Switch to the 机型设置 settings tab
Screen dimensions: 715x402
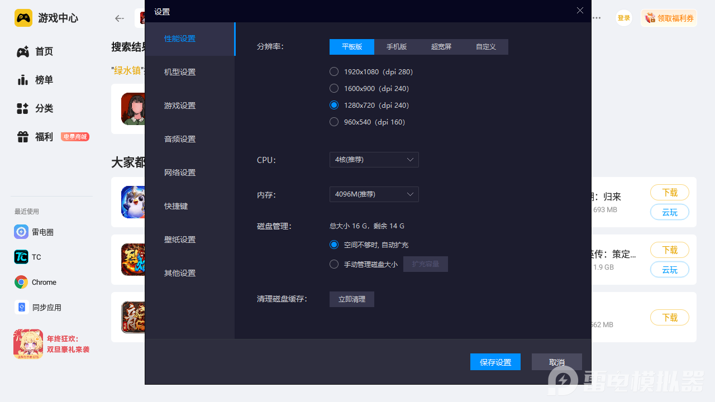coord(190,73)
